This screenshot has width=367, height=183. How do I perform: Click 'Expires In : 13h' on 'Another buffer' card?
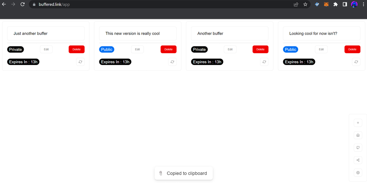(x=207, y=62)
